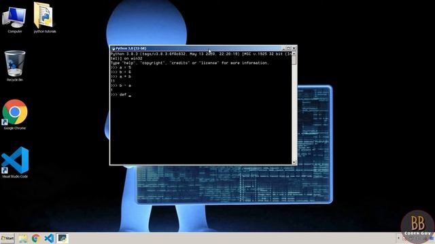Open the Computer desktop icon
This screenshot has height=244, width=435.
point(14,20)
